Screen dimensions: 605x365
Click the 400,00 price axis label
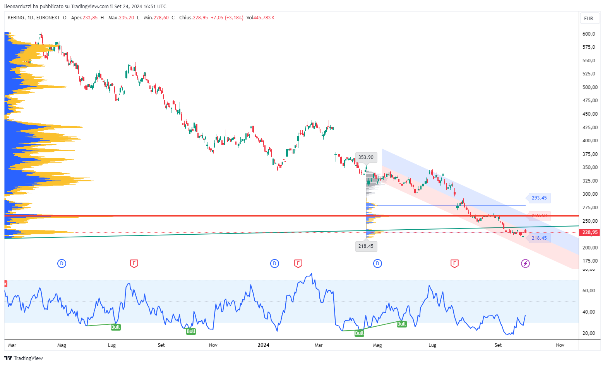[590, 141]
